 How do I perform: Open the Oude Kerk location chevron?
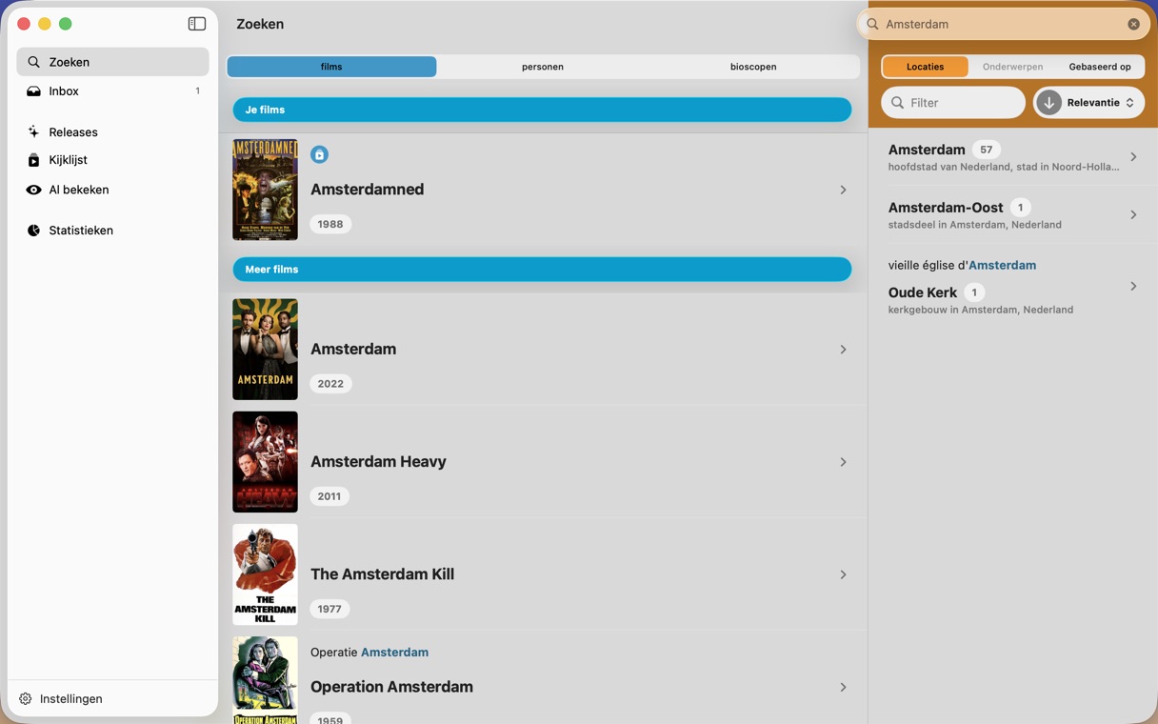1133,286
